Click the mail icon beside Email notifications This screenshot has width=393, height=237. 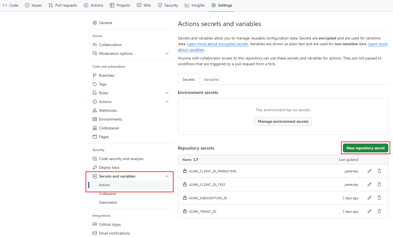pyautogui.click(x=95, y=233)
